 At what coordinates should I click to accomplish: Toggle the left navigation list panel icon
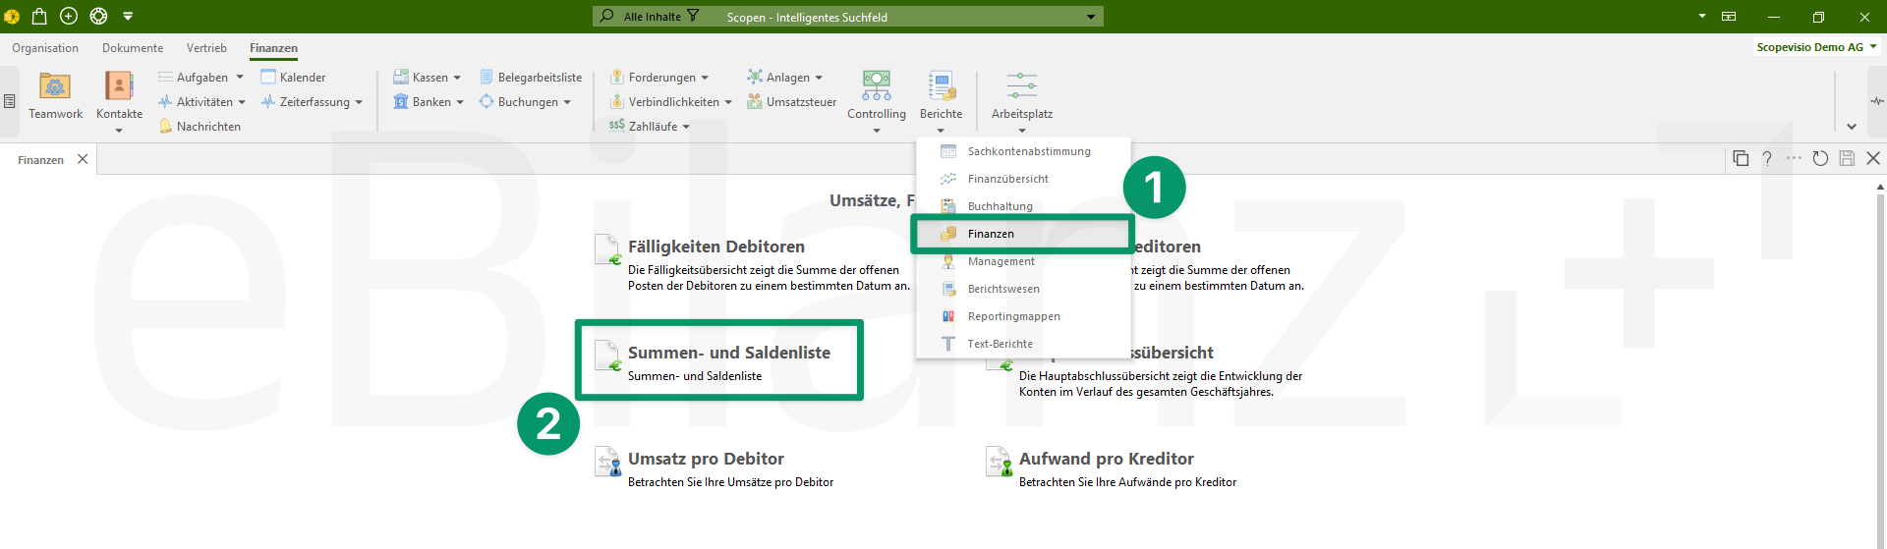coord(9,101)
